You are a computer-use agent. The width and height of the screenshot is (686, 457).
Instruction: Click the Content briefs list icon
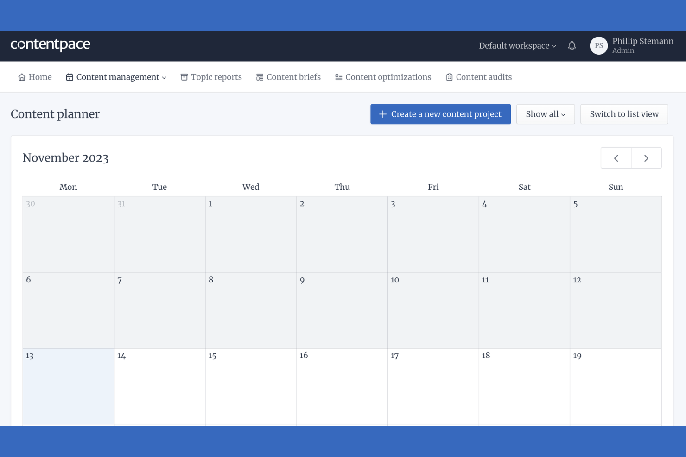click(260, 77)
